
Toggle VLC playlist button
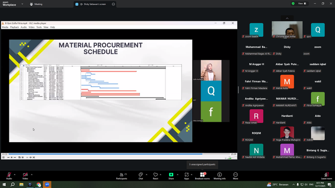(27, 157)
